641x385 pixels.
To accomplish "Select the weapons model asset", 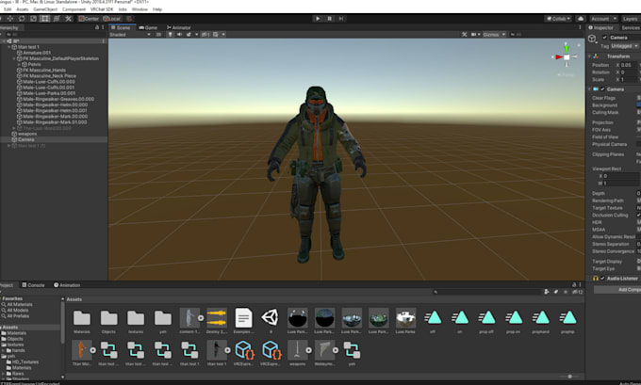I will click(x=297, y=351).
